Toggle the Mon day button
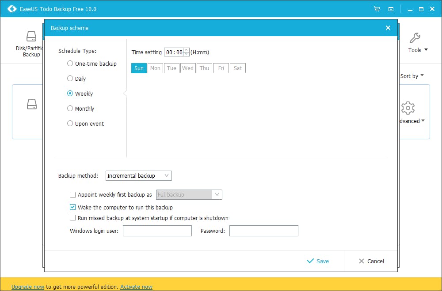442x291 pixels. 155,68
